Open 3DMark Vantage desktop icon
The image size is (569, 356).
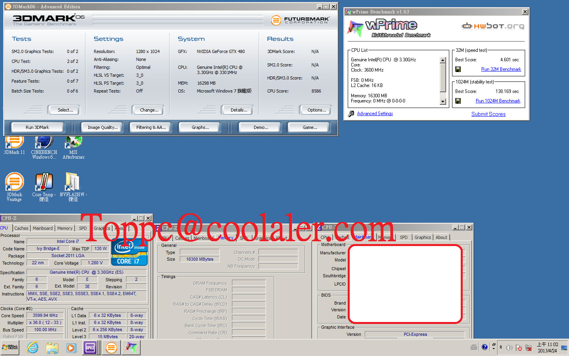[14, 187]
